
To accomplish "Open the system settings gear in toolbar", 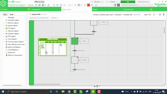I will click(x=75, y=5).
